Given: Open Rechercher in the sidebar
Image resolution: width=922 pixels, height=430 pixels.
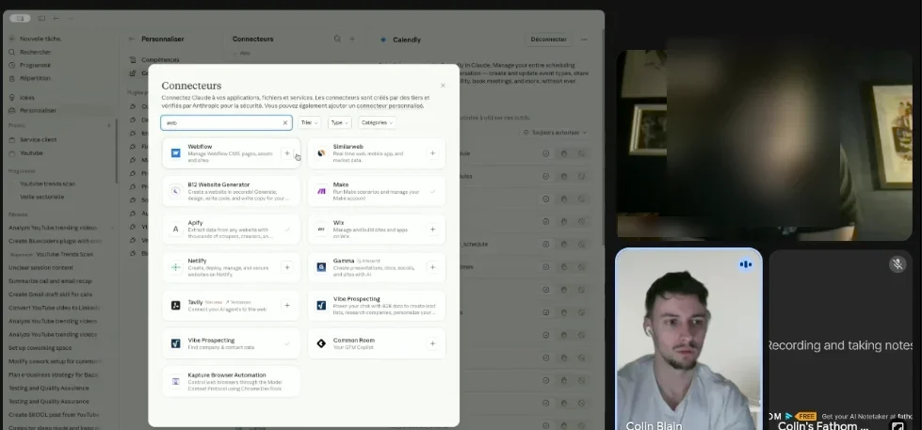Looking at the screenshot, I should pyautogui.click(x=35, y=53).
